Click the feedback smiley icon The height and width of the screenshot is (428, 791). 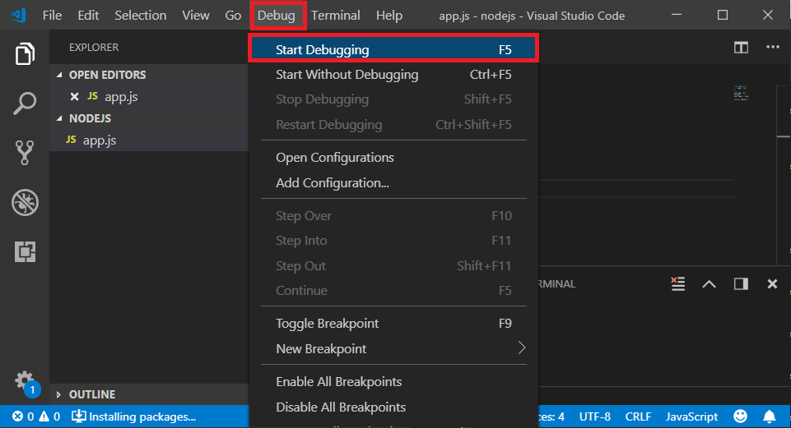point(740,416)
